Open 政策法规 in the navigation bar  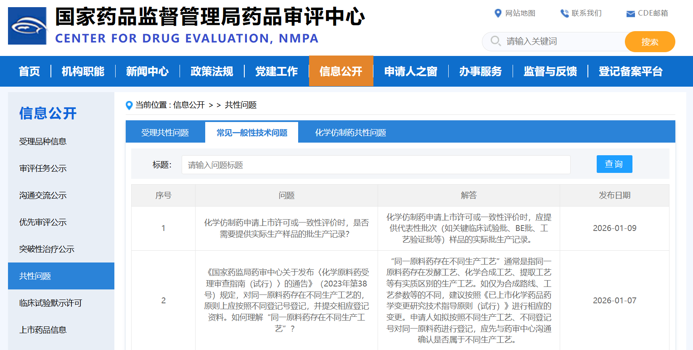[x=212, y=72]
